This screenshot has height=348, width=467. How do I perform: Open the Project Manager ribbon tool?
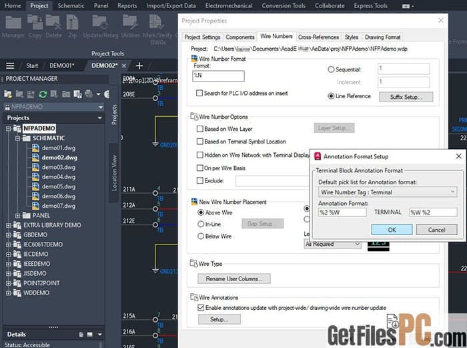(x=13, y=27)
